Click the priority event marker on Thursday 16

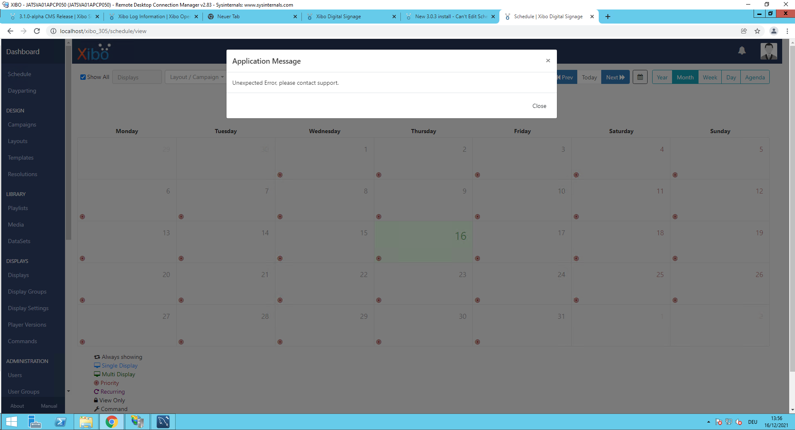tap(379, 258)
